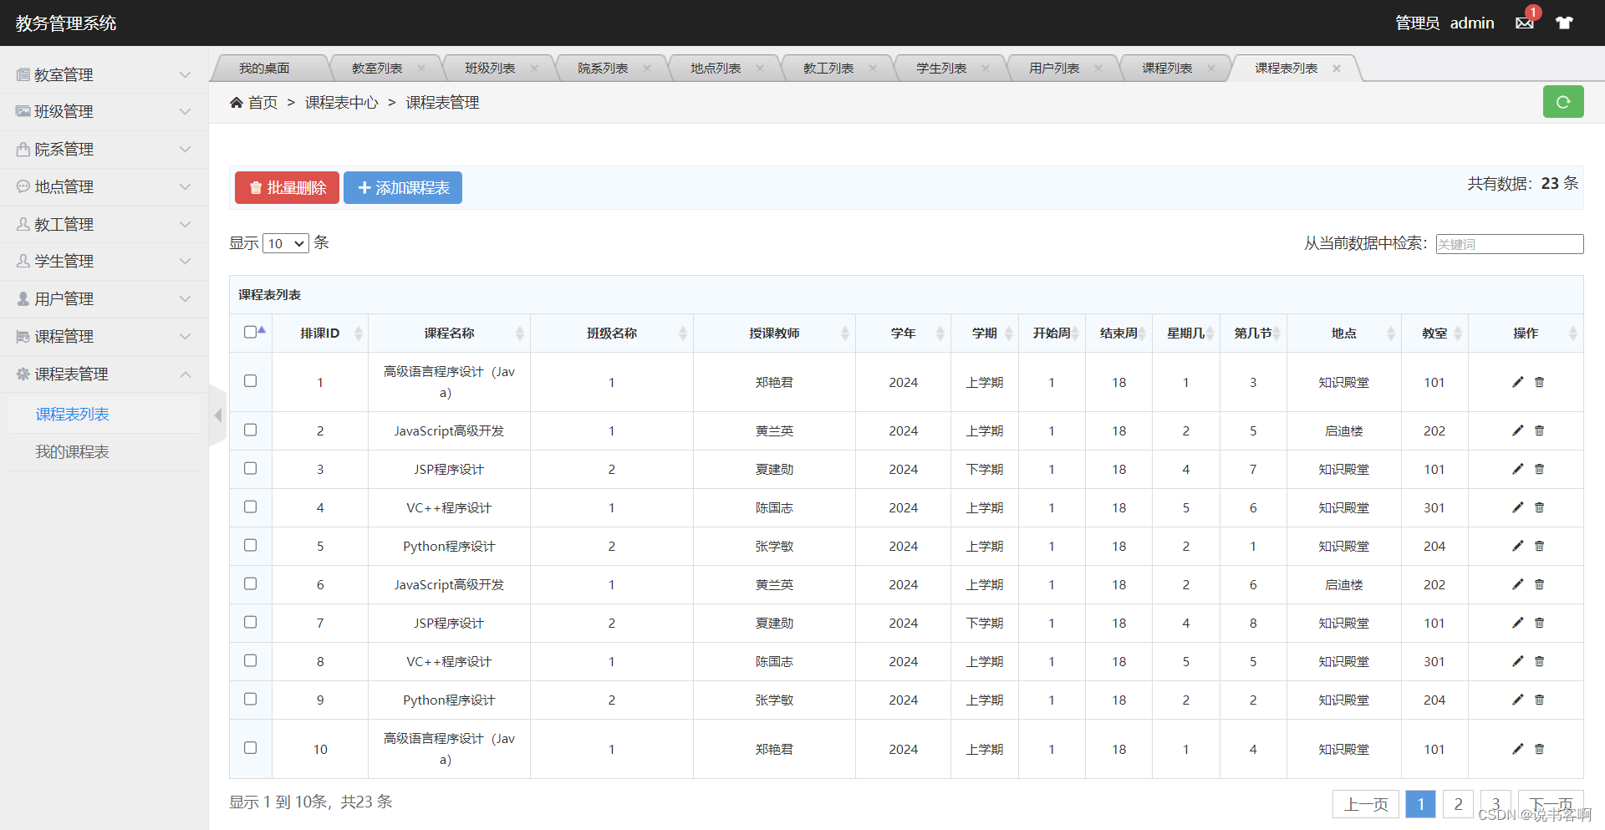Viewport: 1605px width, 830px height.
Task: Delete schedule row ID 2
Action: [1539, 430]
